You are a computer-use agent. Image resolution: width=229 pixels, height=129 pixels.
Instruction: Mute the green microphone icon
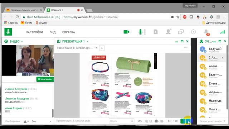tap(140, 32)
